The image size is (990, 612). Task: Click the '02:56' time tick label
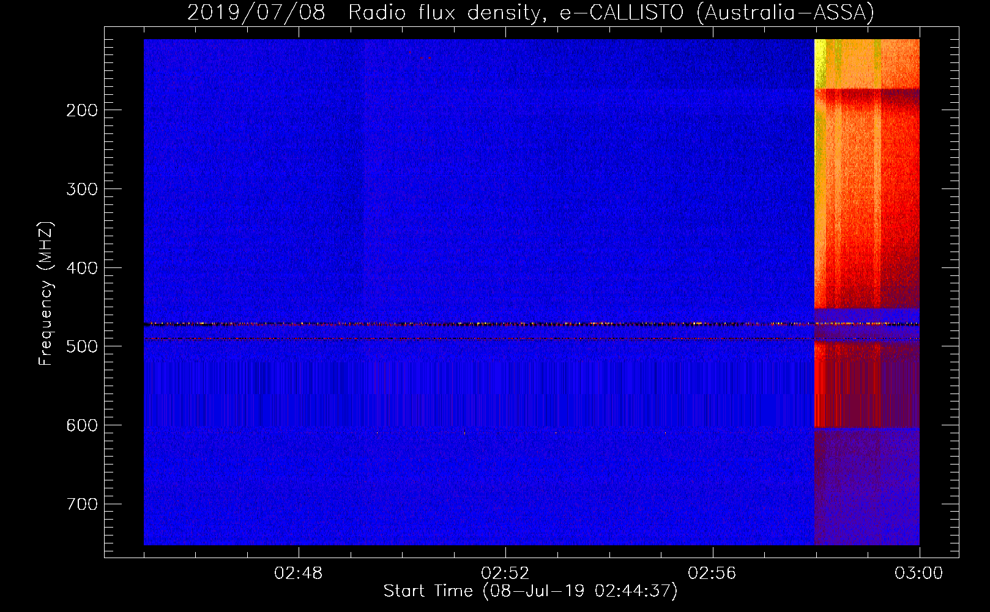[x=712, y=573]
